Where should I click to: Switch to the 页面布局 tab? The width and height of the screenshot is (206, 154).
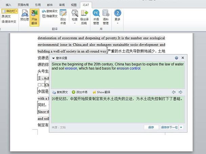23,5
